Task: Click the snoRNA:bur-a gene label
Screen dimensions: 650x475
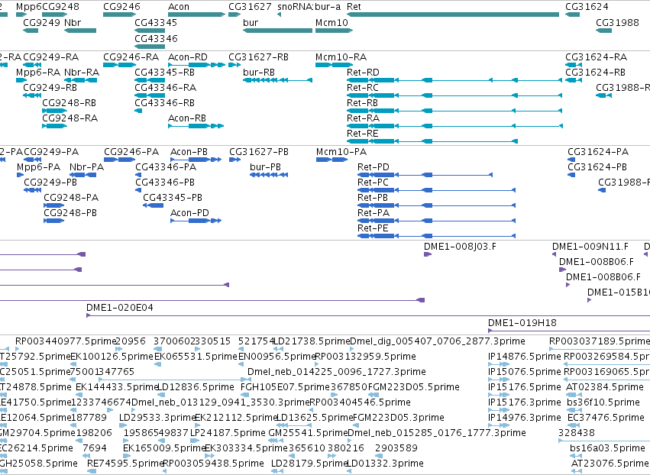Action: (x=309, y=7)
